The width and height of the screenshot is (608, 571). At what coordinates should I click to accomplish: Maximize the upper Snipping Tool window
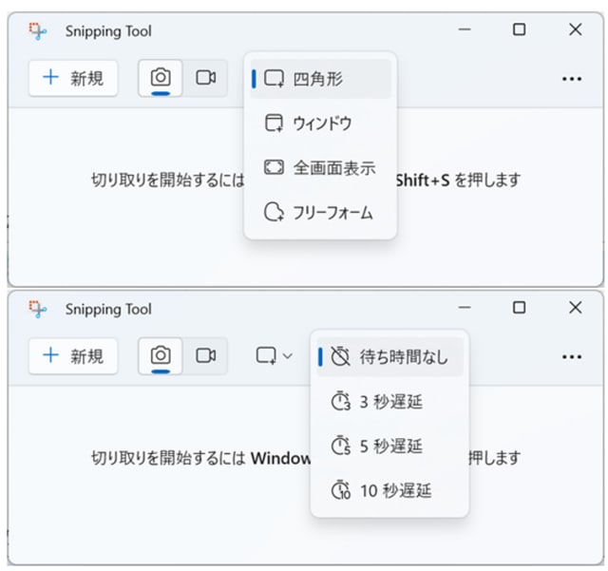[520, 29]
